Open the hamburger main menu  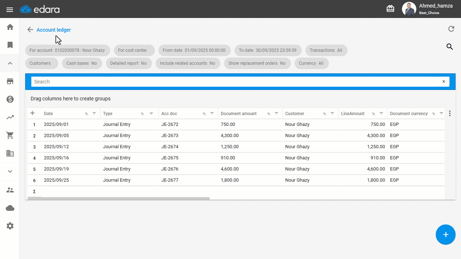click(10, 9)
